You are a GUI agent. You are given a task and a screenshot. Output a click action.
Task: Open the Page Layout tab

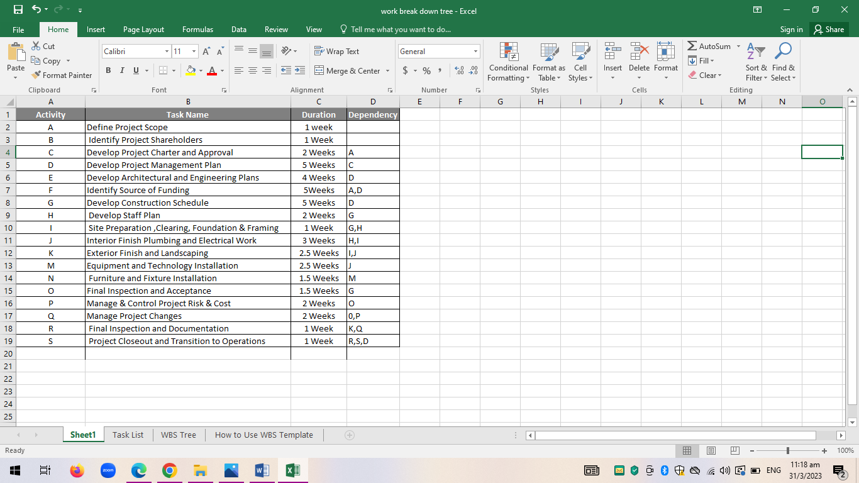(143, 30)
